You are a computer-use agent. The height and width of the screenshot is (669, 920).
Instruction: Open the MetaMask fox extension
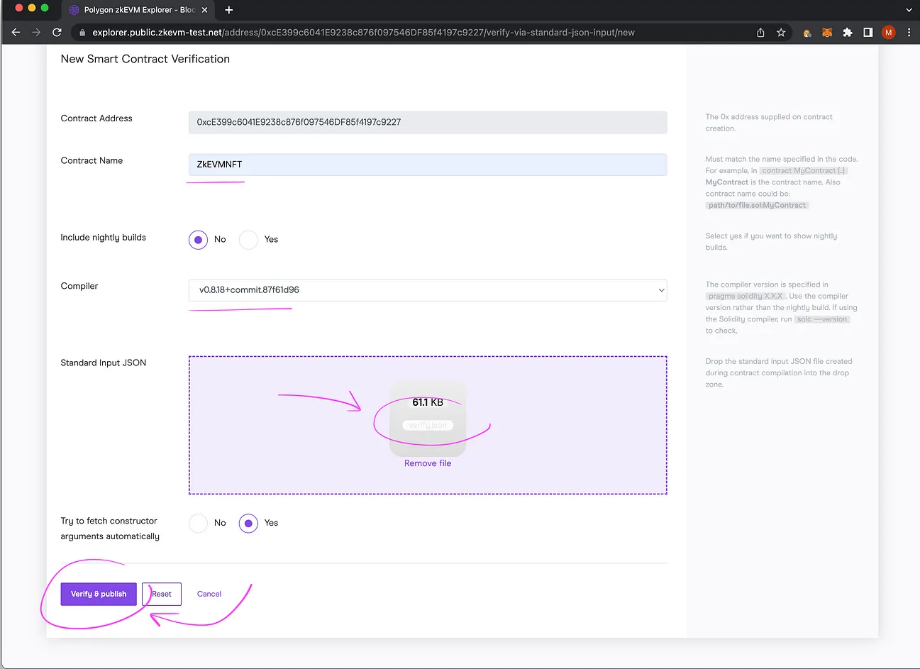[x=826, y=33]
